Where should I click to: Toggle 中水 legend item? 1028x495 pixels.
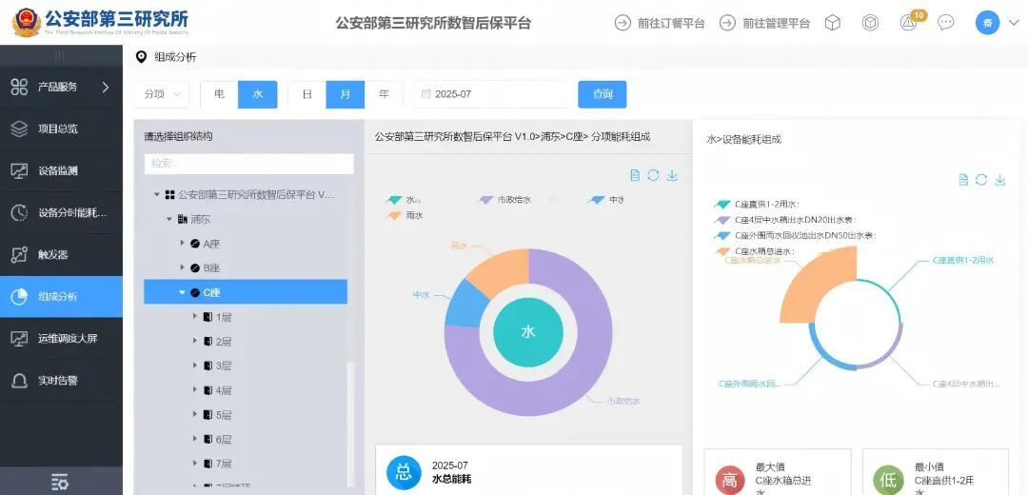(605, 200)
